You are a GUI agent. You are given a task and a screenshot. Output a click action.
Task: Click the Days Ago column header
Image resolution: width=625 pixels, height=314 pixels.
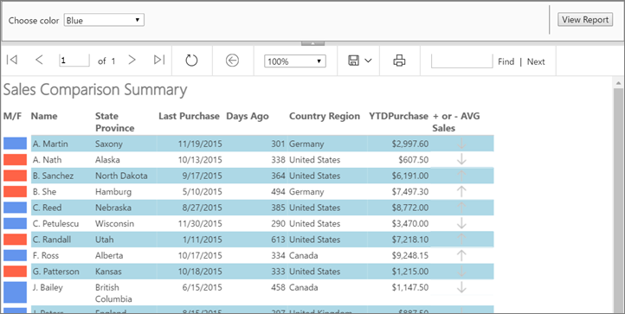coord(248,117)
